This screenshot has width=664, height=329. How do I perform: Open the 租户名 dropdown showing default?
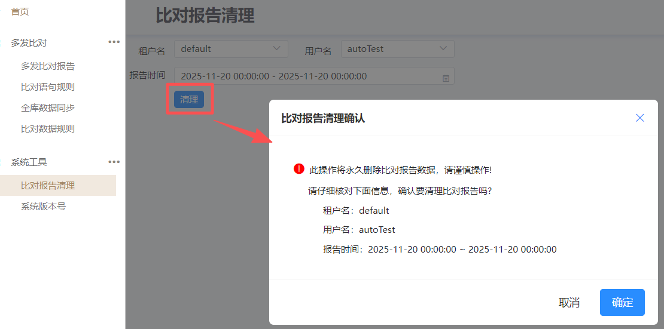point(231,49)
